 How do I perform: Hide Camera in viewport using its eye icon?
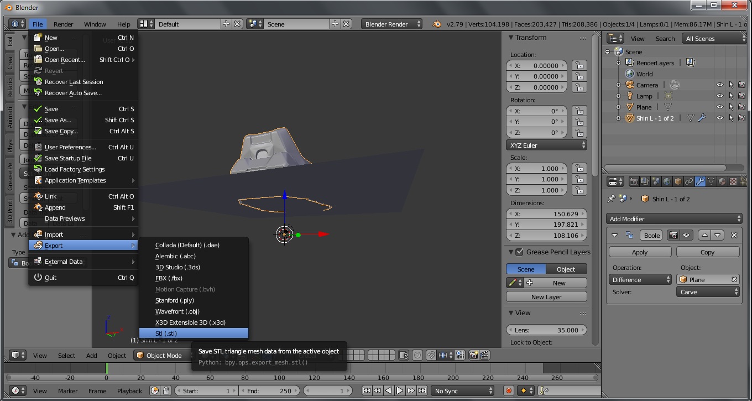720,85
